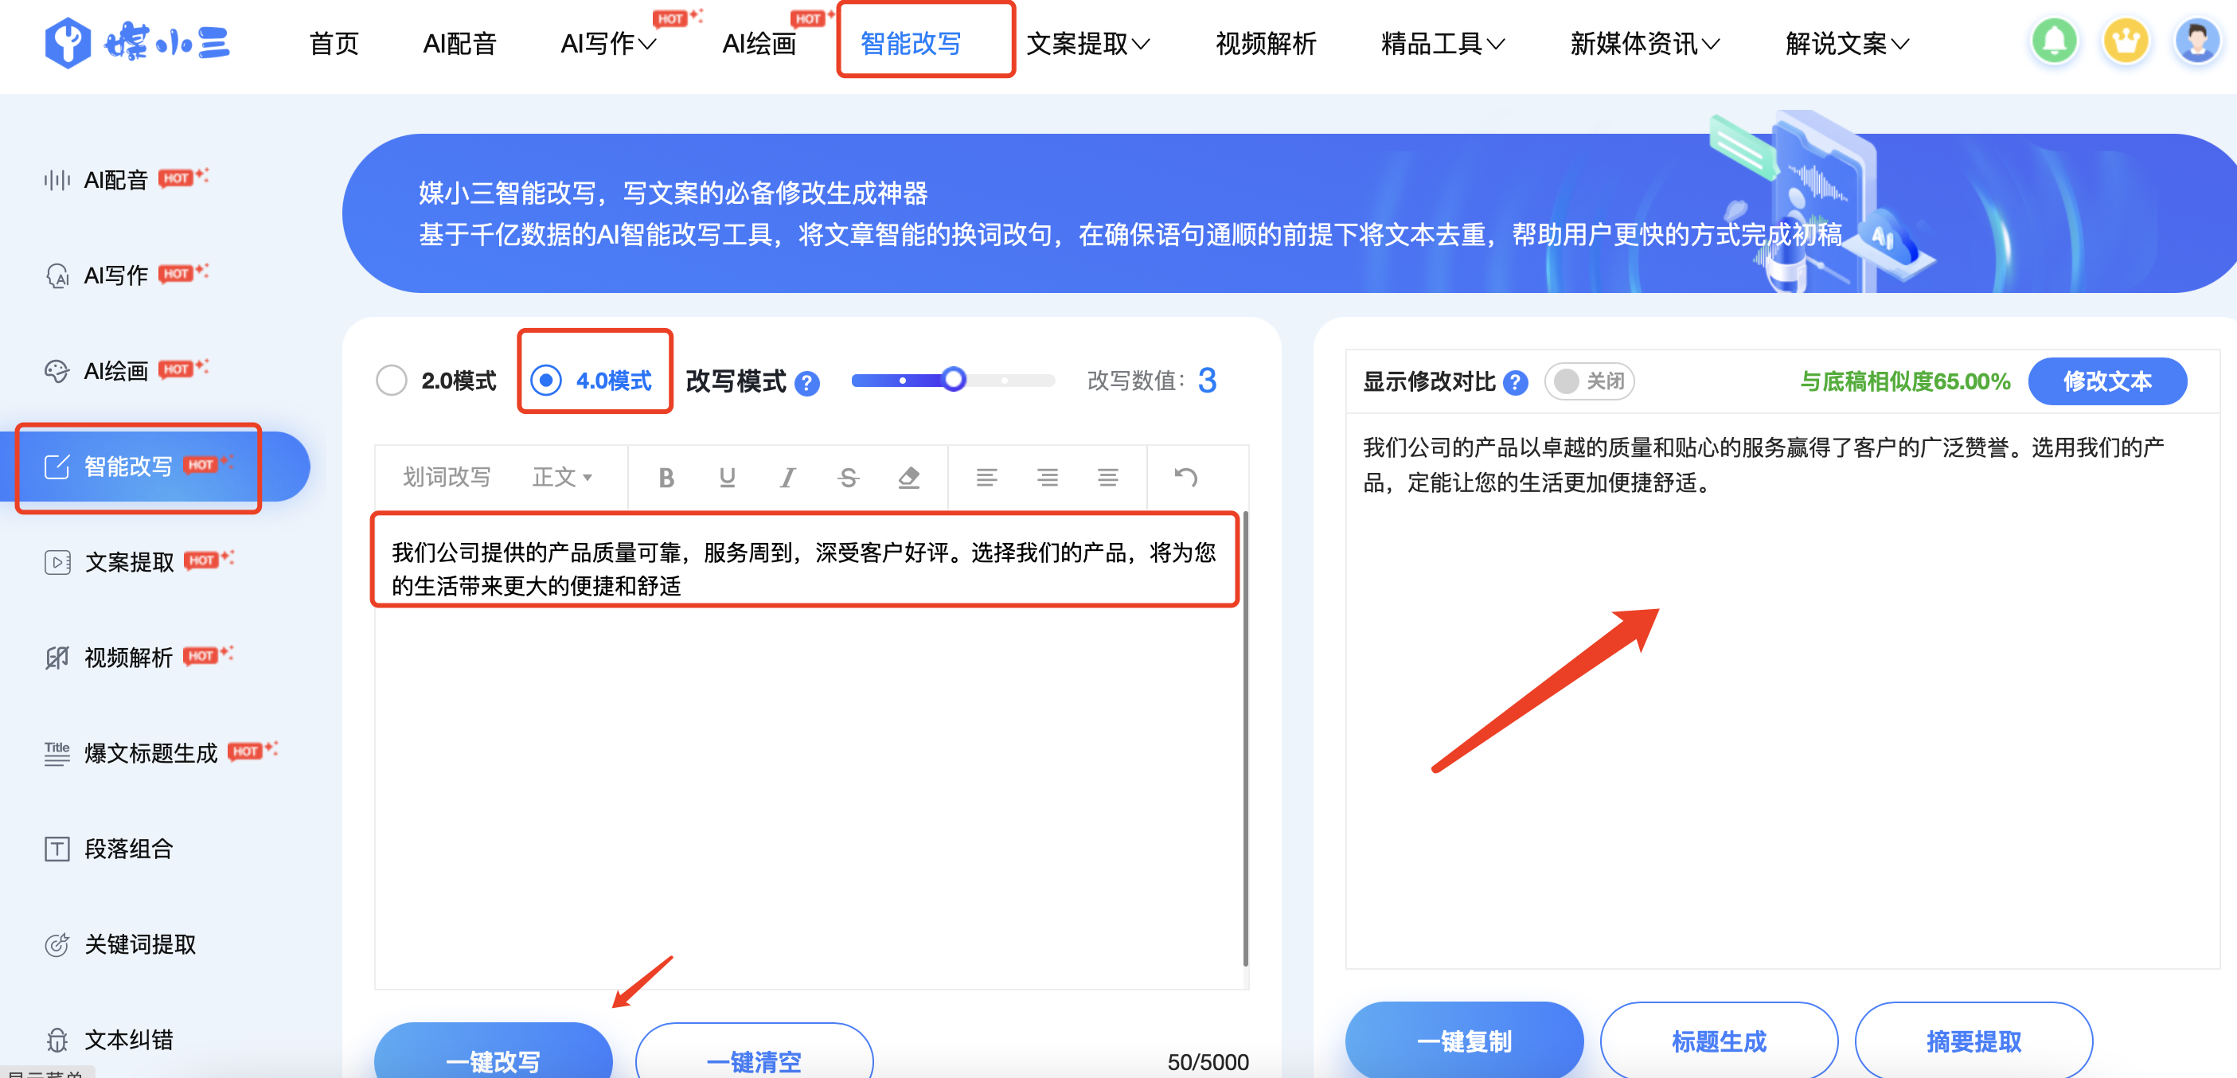2237x1078 pixels.
Task: Open the 正文 paragraph style dropdown
Action: tap(562, 477)
